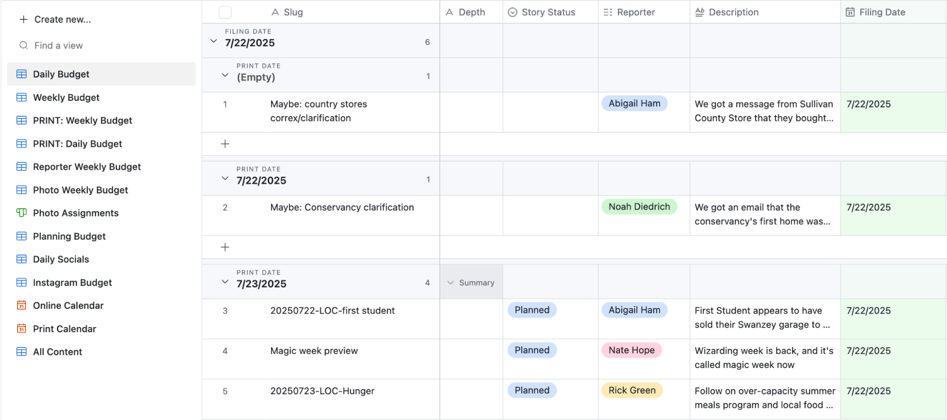Screen dimensions: 947x420
Task: Click Abigail Ham tag in first student row
Action: tap(634, 310)
